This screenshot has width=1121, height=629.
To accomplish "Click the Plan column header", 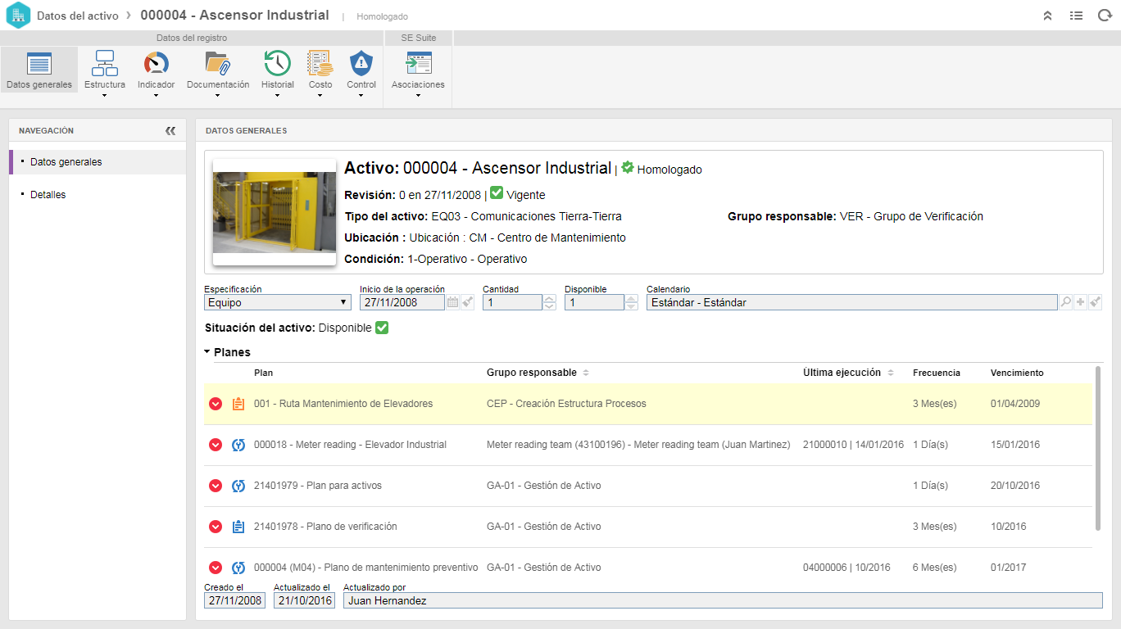I will (263, 373).
